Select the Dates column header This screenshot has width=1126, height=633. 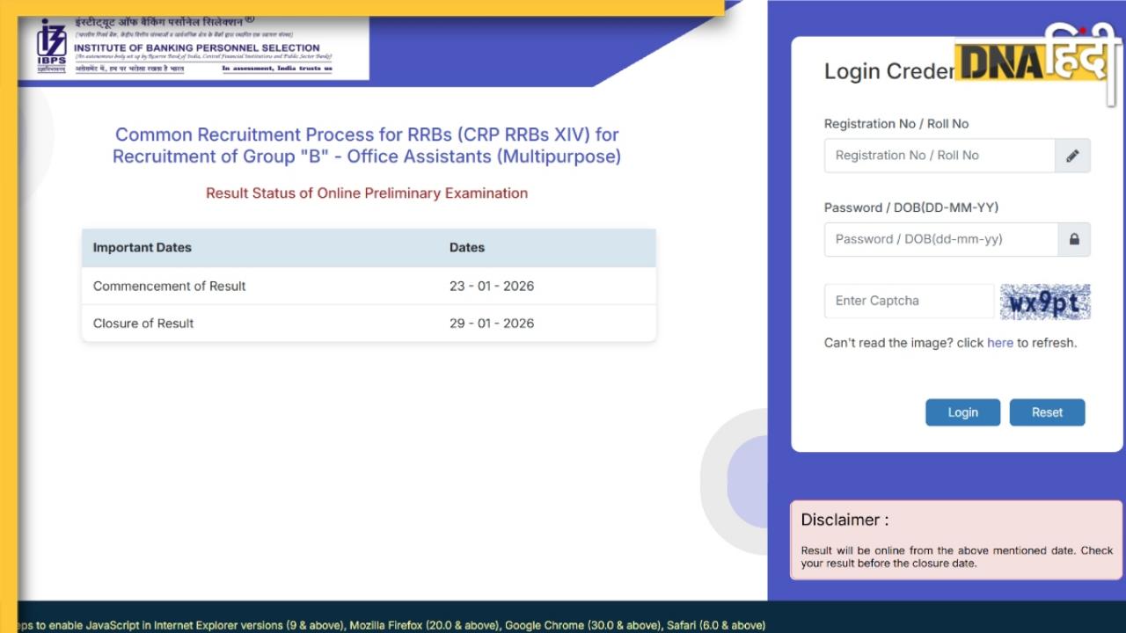pyautogui.click(x=467, y=248)
